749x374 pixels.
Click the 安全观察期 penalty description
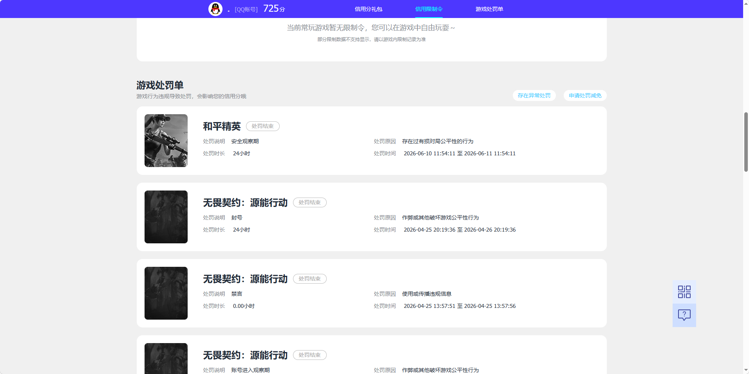pyautogui.click(x=245, y=141)
